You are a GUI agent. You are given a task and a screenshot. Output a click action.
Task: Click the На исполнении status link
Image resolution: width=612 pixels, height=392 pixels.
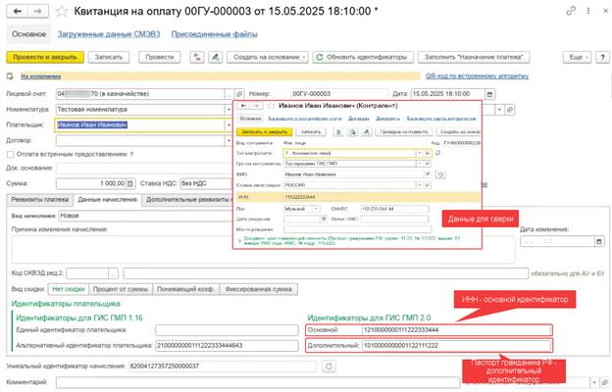click(40, 76)
